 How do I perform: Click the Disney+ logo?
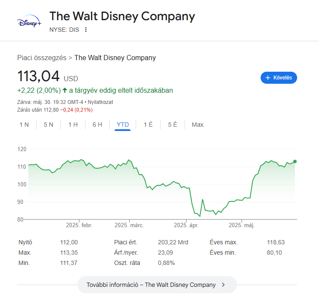click(x=29, y=21)
